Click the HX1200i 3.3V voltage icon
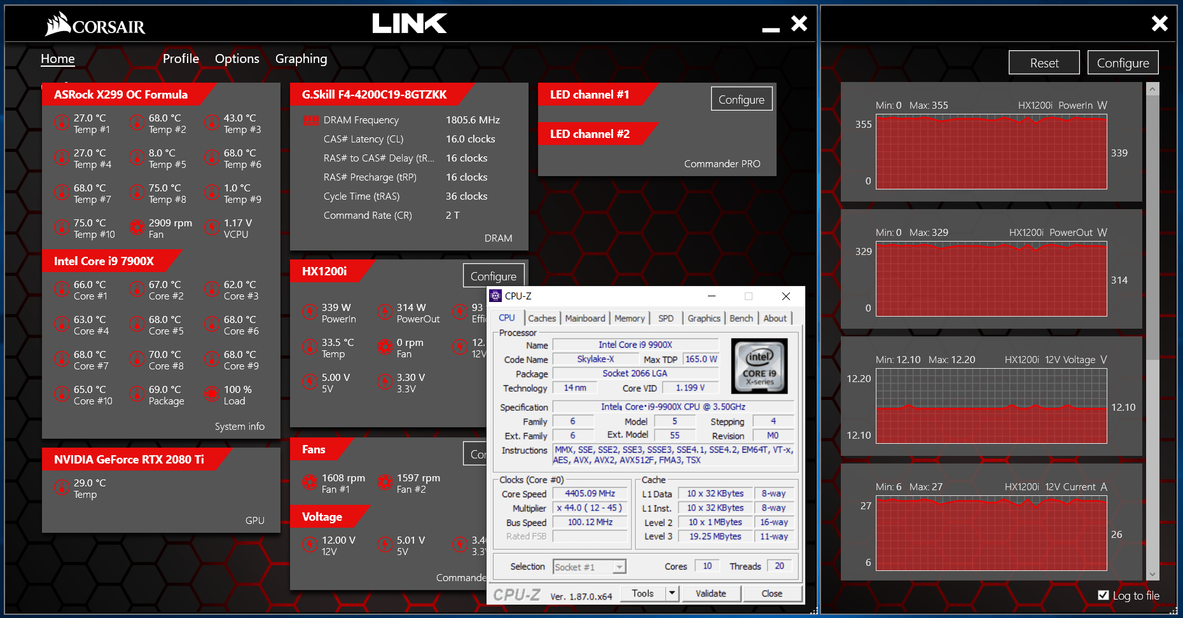This screenshot has height=618, width=1183. point(385,381)
